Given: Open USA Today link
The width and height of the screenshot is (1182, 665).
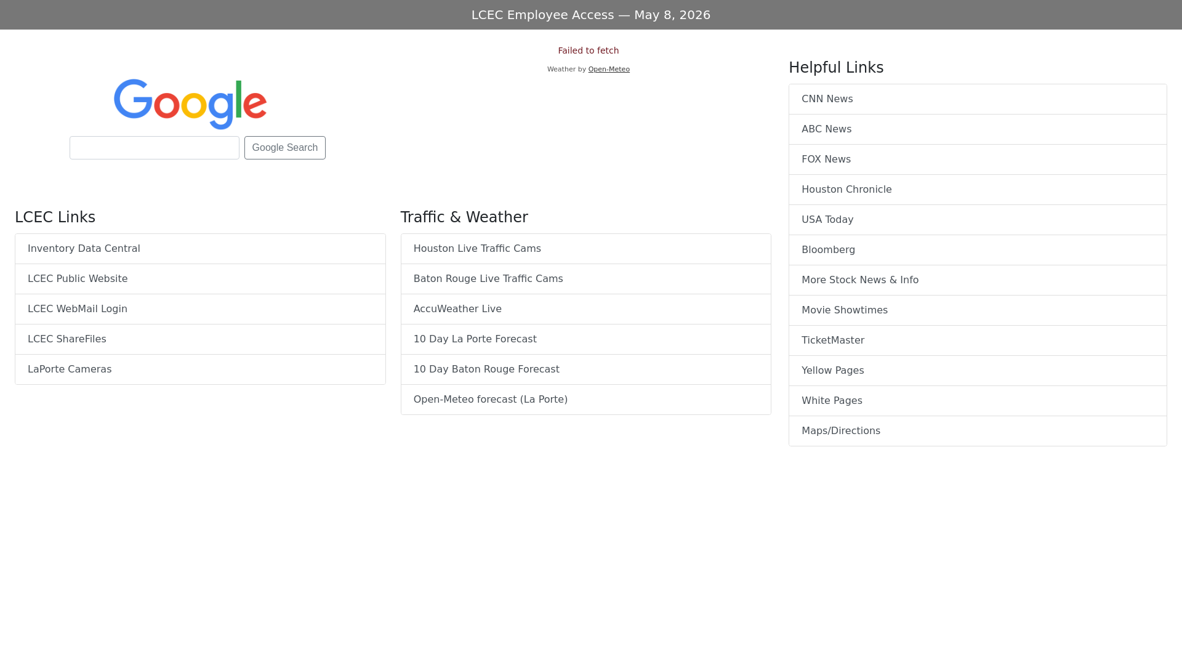Looking at the screenshot, I should [x=978, y=220].
